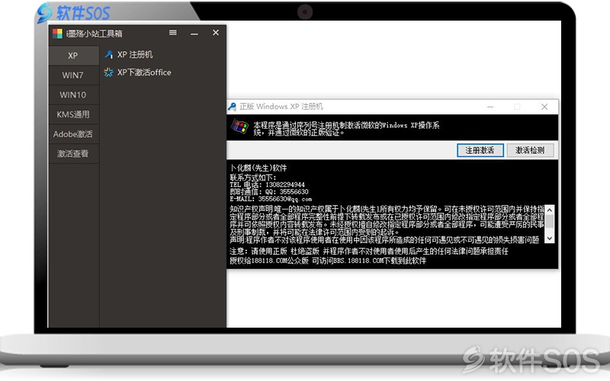
Task: Click the 注意: 请使用正版 notice line
Action: click(369, 251)
